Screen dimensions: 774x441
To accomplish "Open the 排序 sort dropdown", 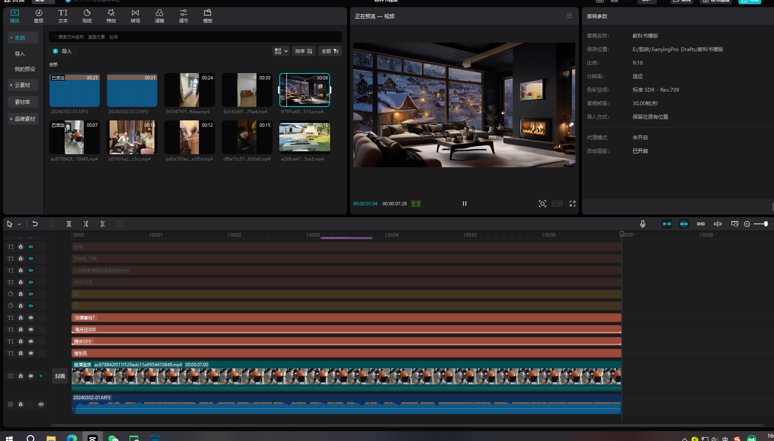I will tap(304, 51).
